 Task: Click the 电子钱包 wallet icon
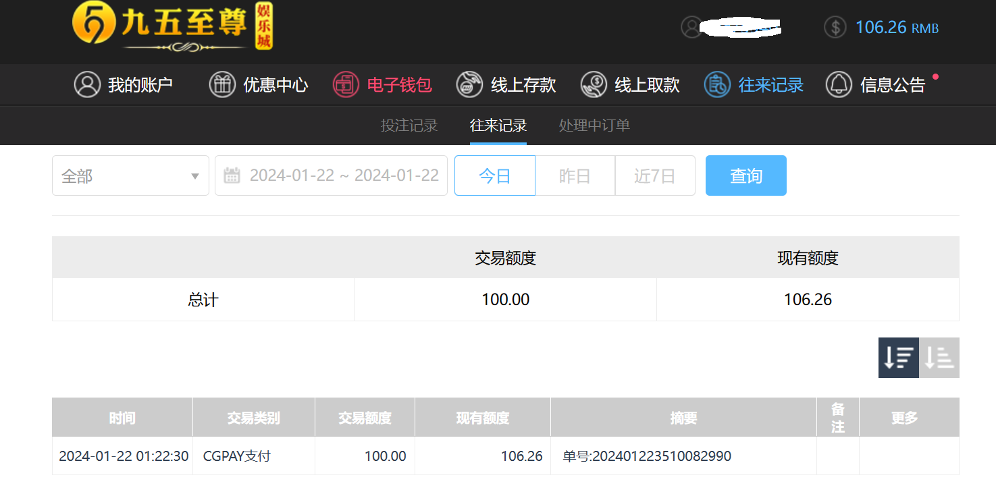pyautogui.click(x=346, y=85)
